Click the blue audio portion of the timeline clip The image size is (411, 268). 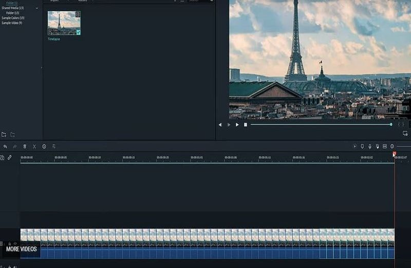[x=208, y=253]
